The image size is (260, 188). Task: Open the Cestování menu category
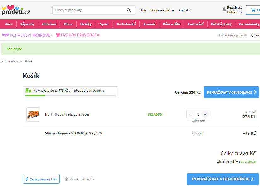click(x=196, y=24)
